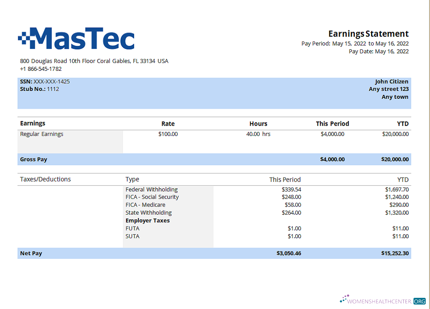The image size is (430, 309).
Task: Select the FUTA tax line
Action: [x=132, y=228]
